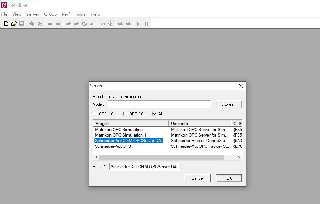Click the Browse... button
This screenshot has height=204, width=320.
pyautogui.click(x=229, y=104)
